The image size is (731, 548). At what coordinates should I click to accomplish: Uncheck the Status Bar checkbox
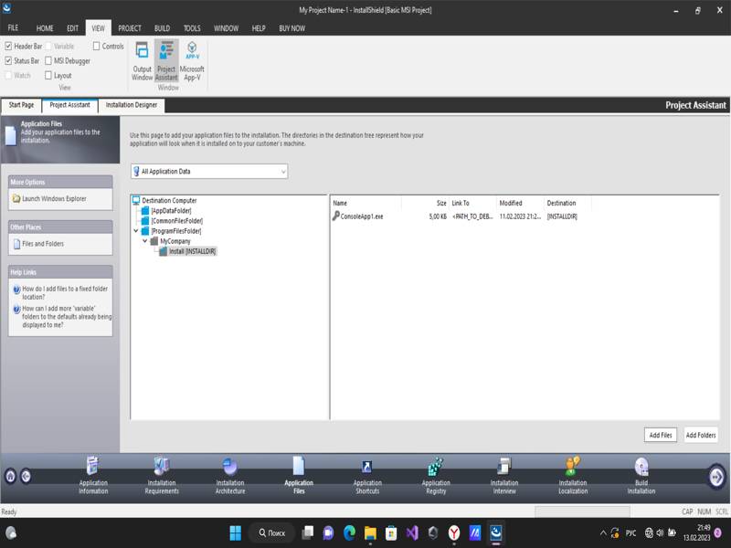click(9, 61)
